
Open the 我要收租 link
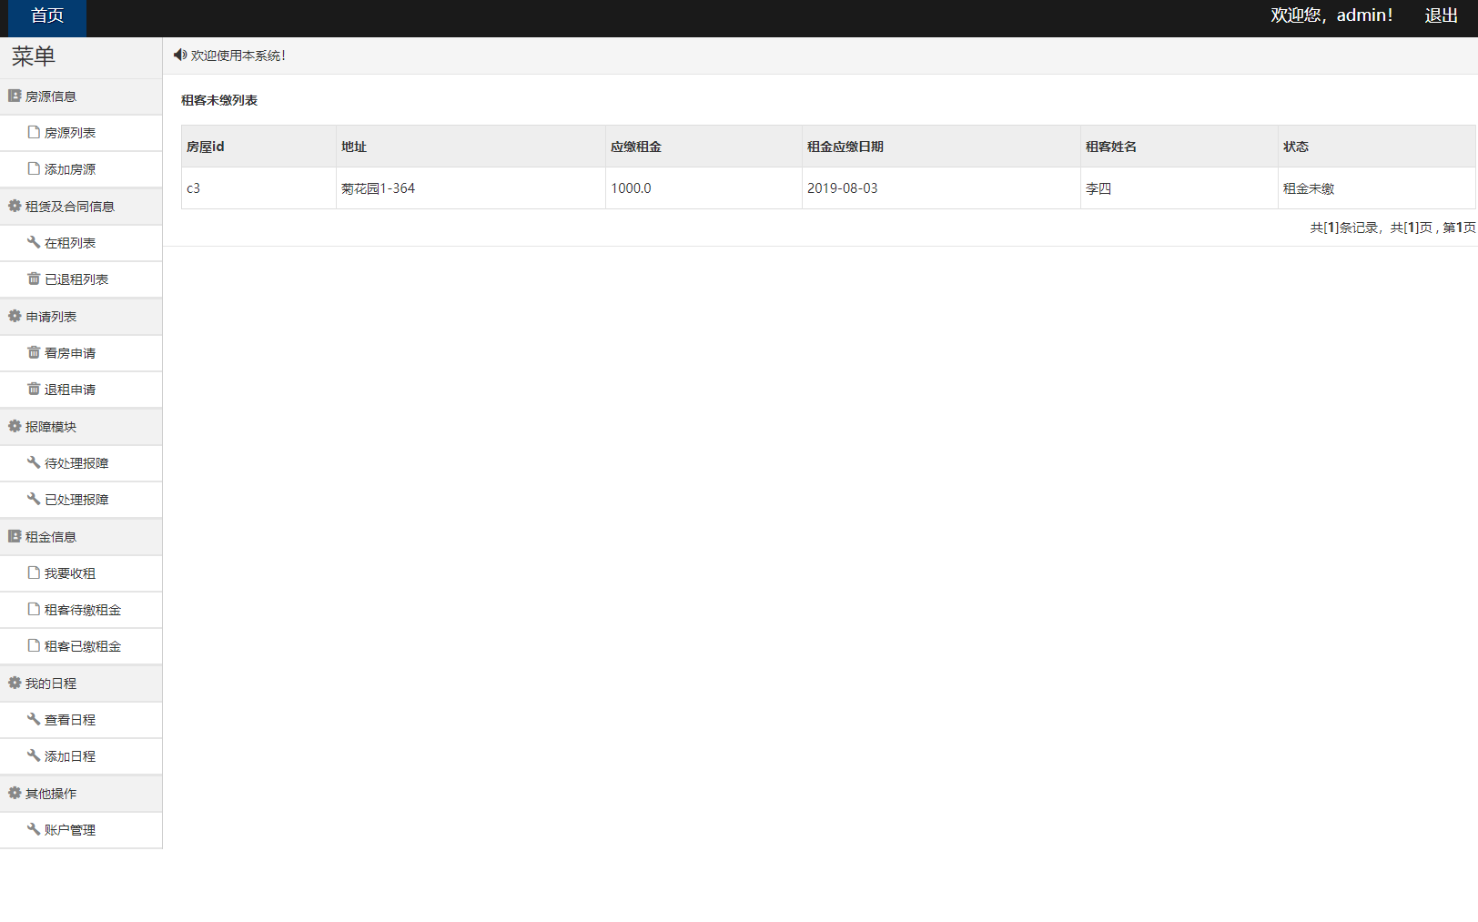(x=81, y=573)
